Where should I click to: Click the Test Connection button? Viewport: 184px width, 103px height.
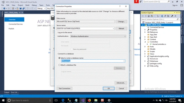click(65, 89)
